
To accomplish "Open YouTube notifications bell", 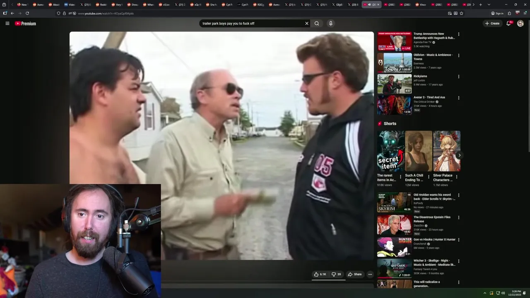I will 509,24.
